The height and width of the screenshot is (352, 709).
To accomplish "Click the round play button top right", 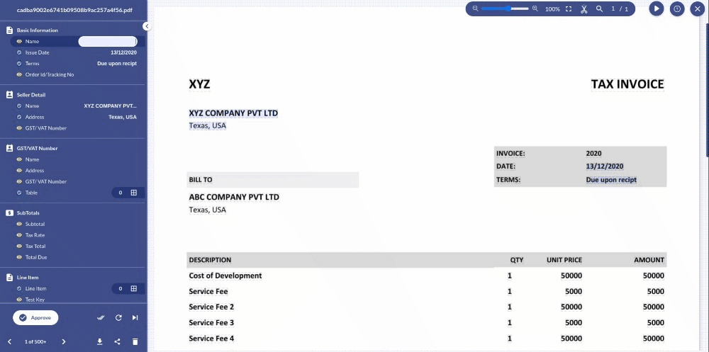I will click(x=657, y=8).
